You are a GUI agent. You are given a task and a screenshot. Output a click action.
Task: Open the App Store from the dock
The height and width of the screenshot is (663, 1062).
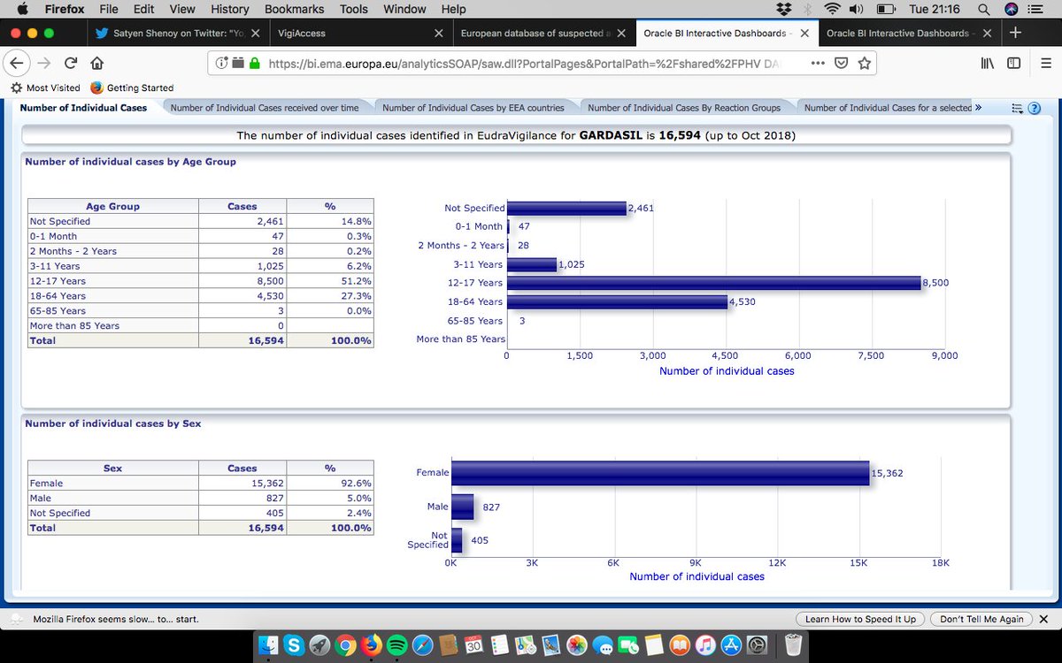(731, 645)
